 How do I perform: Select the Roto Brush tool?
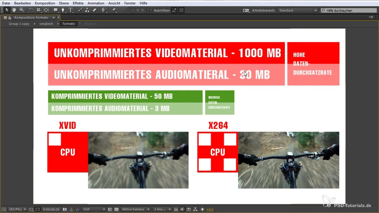click(104, 10)
